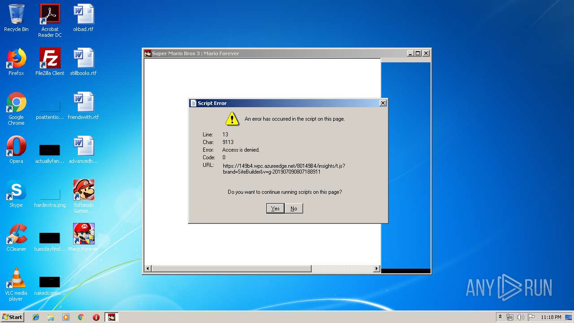Click the 'Access is denied.' error text
The width and height of the screenshot is (574, 323).
click(x=241, y=150)
